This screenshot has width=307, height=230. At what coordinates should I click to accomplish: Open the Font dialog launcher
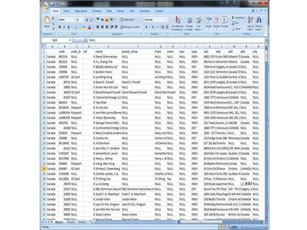point(92,34)
